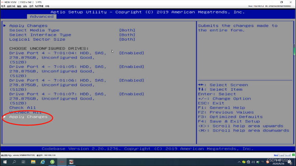Click 'F2: Previous Values' hint
The width and height of the screenshot is (296, 166).
[226, 112]
